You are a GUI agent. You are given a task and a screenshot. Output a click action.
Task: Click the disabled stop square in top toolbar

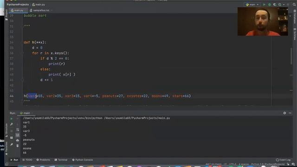click(x=288, y=5)
